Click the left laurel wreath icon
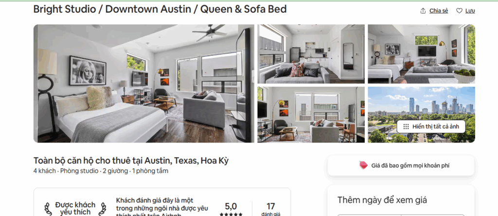Screen dimensions: 498x216 48,208
